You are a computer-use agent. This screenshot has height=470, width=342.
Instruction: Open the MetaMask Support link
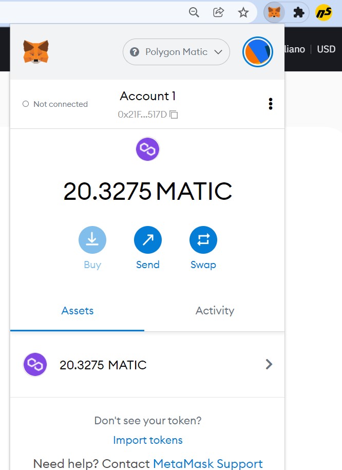[208, 463]
